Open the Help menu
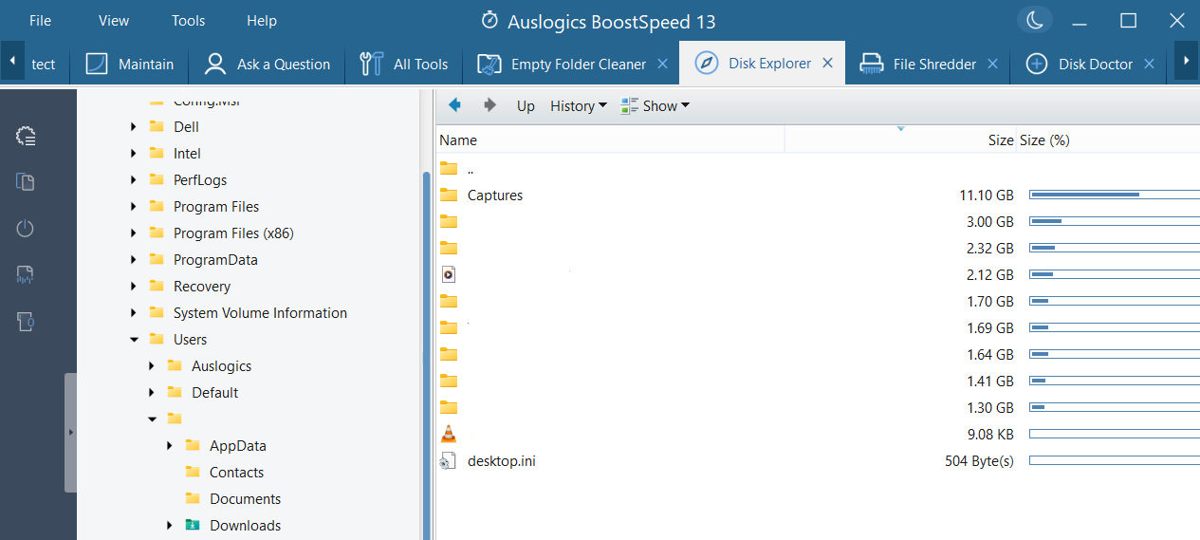 262,20
